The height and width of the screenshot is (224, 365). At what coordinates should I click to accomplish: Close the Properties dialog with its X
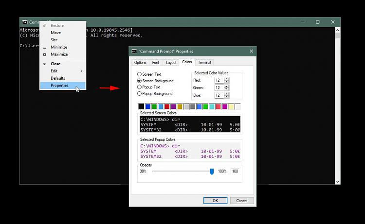pos(252,51)
